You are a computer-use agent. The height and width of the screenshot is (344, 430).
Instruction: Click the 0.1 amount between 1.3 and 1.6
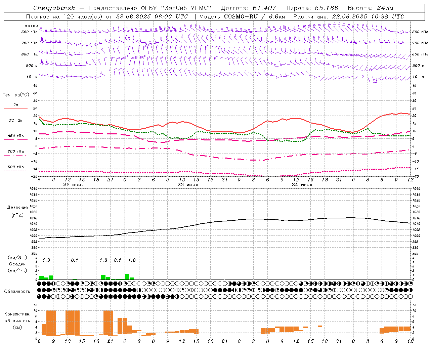click(117, 260)
